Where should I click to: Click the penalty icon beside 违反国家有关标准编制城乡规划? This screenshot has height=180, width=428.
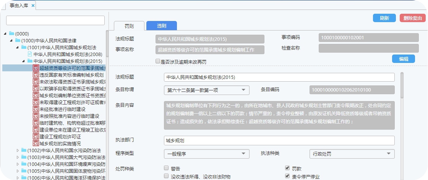(36, 75)
